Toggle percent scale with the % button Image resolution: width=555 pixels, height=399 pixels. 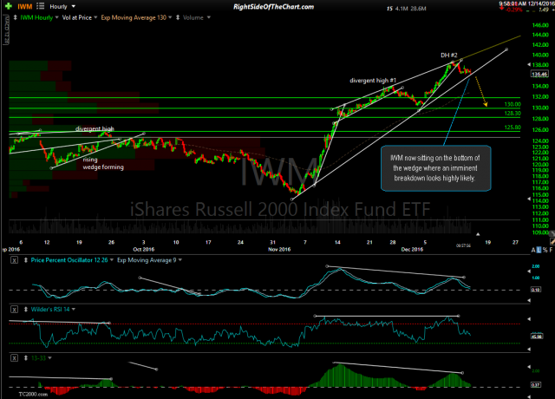click(545, 250)
